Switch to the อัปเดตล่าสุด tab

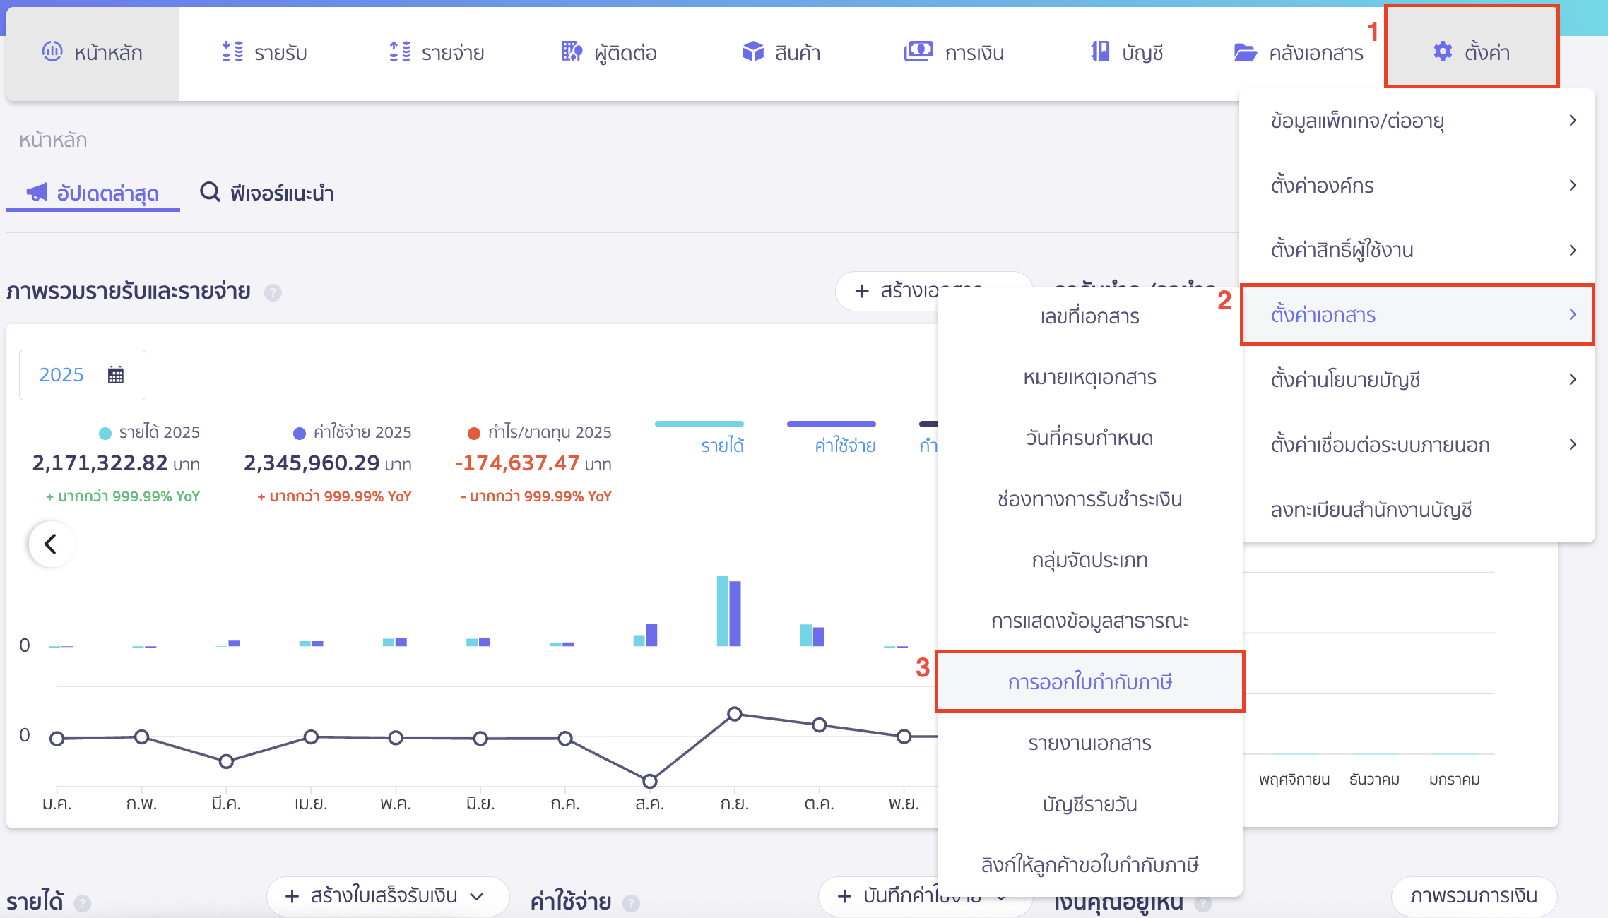click(x=93, y=193)
